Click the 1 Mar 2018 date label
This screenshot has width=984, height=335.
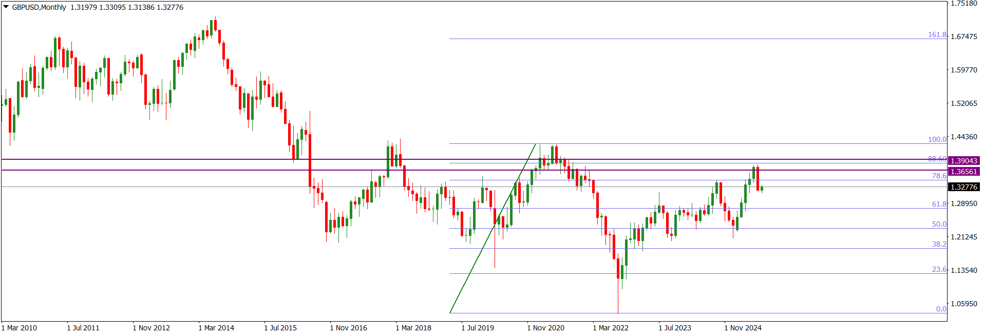point(413,328)
